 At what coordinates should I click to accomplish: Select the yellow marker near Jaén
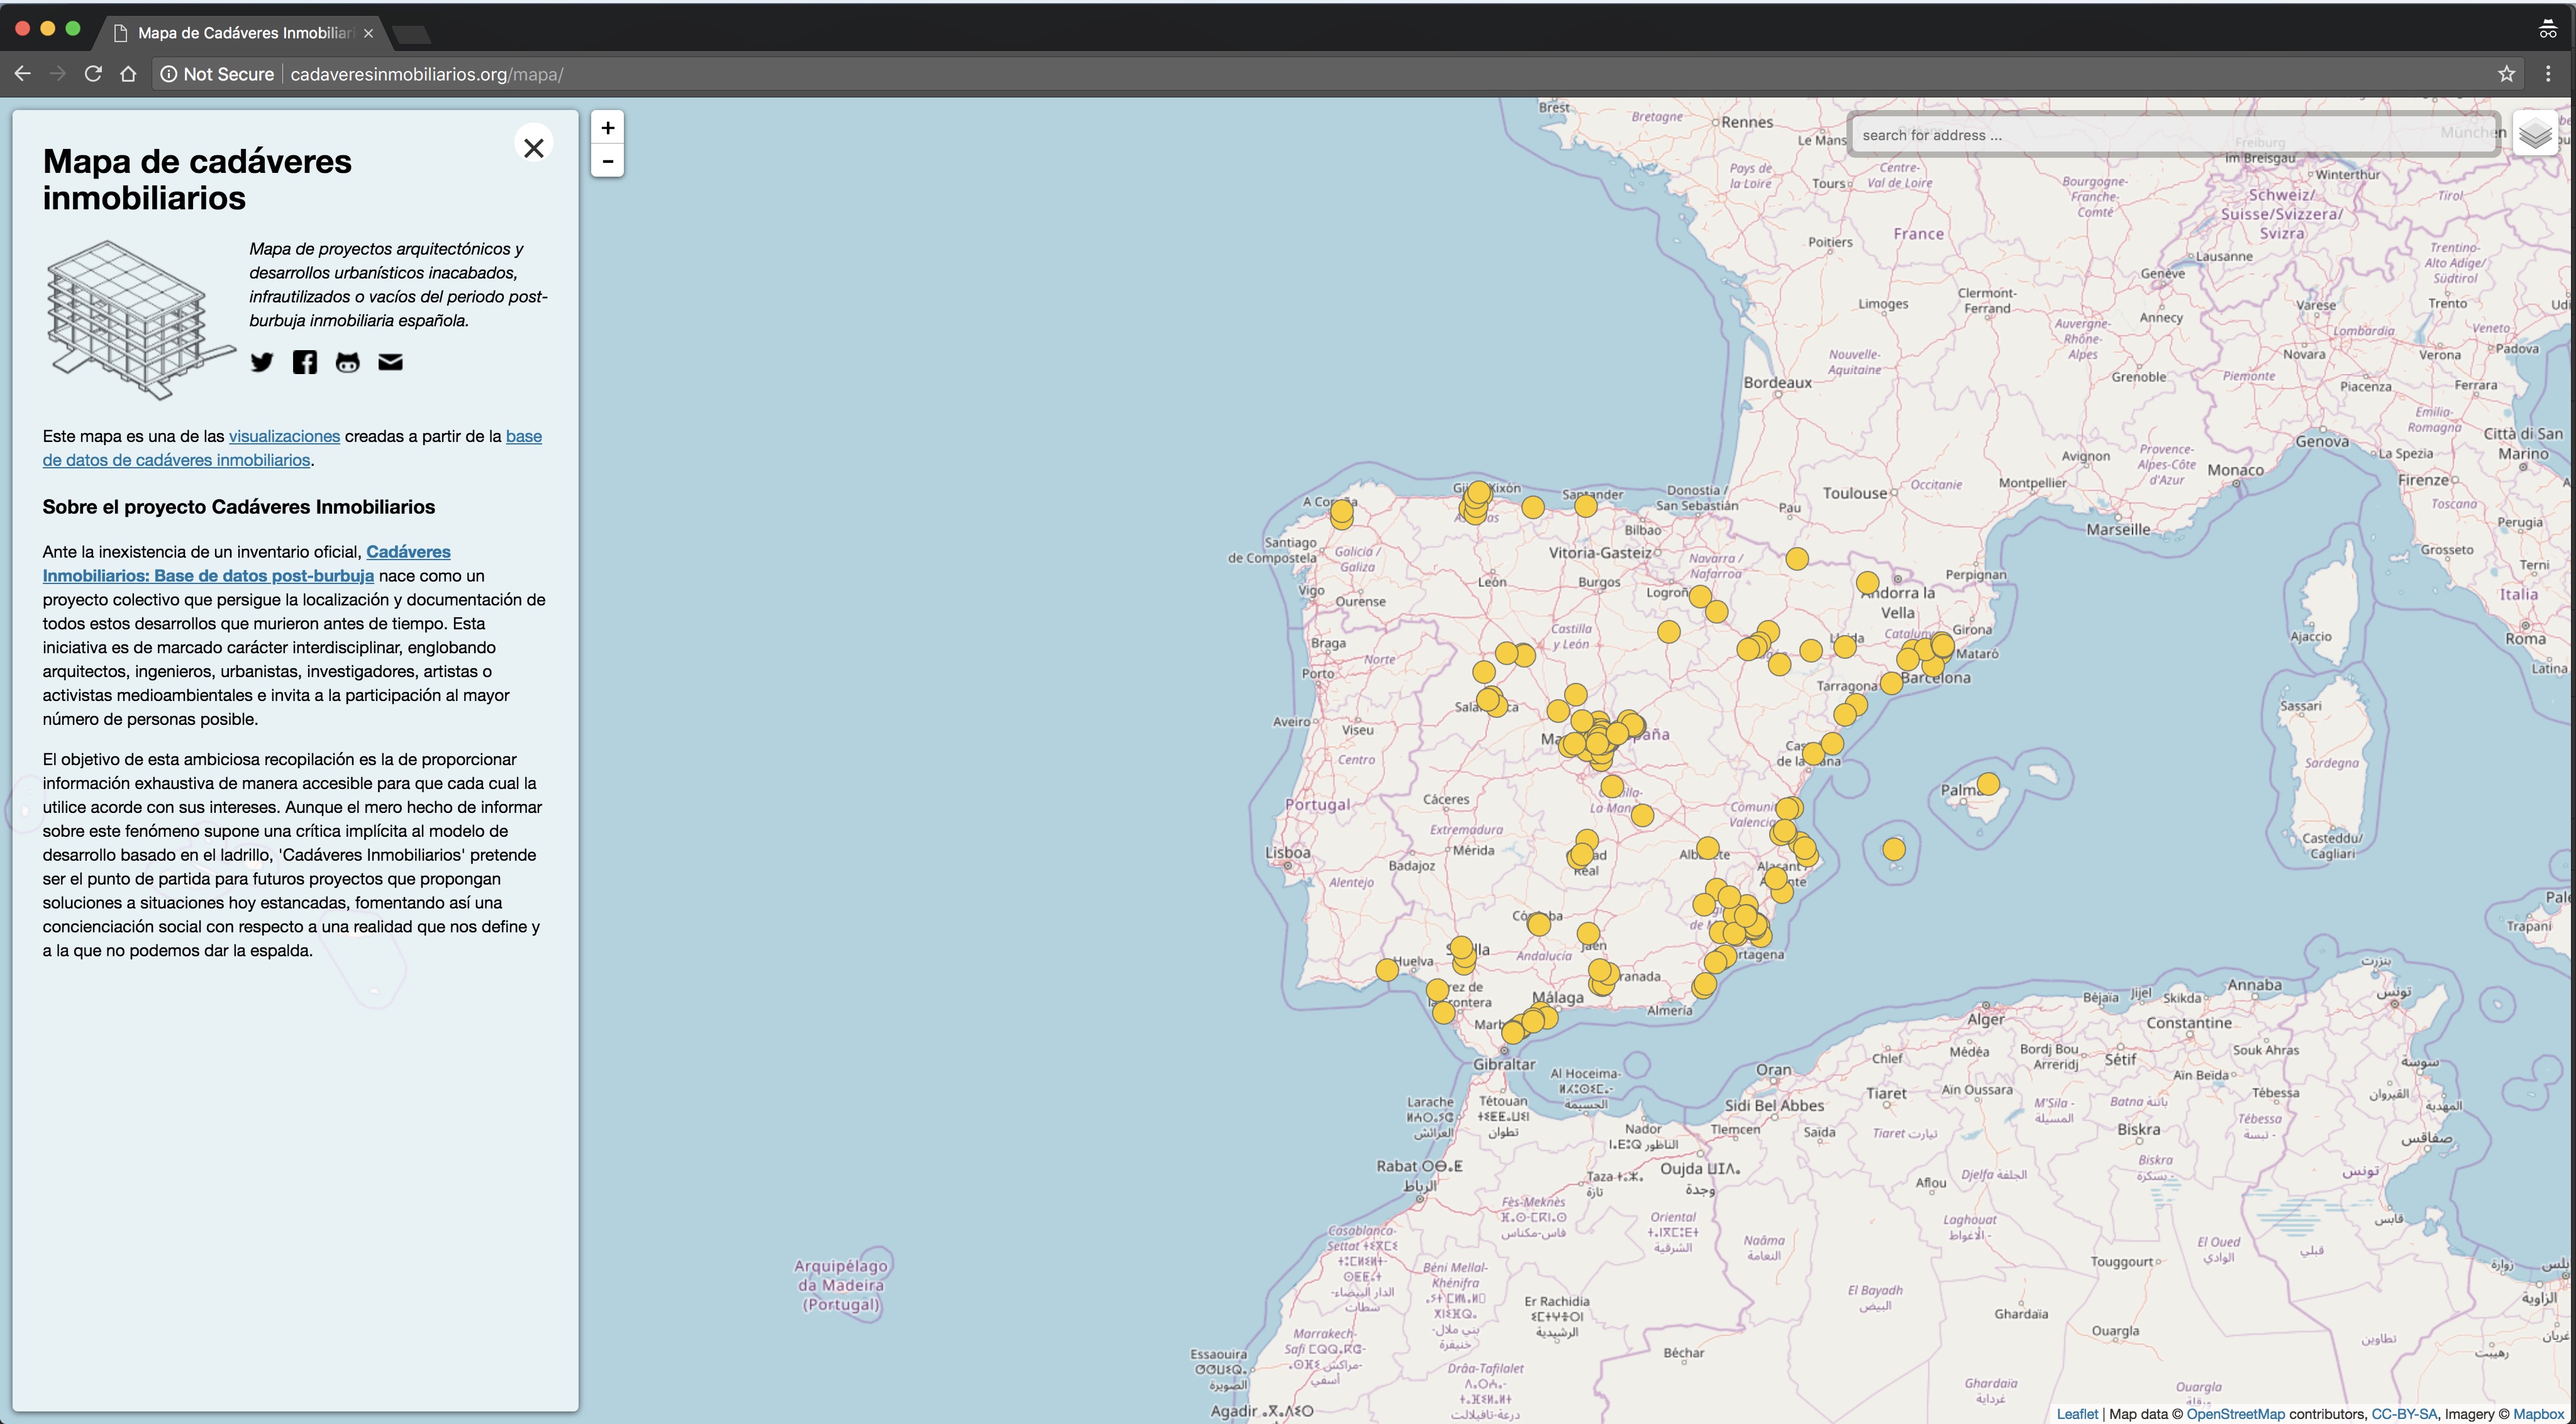[1588, 934]
